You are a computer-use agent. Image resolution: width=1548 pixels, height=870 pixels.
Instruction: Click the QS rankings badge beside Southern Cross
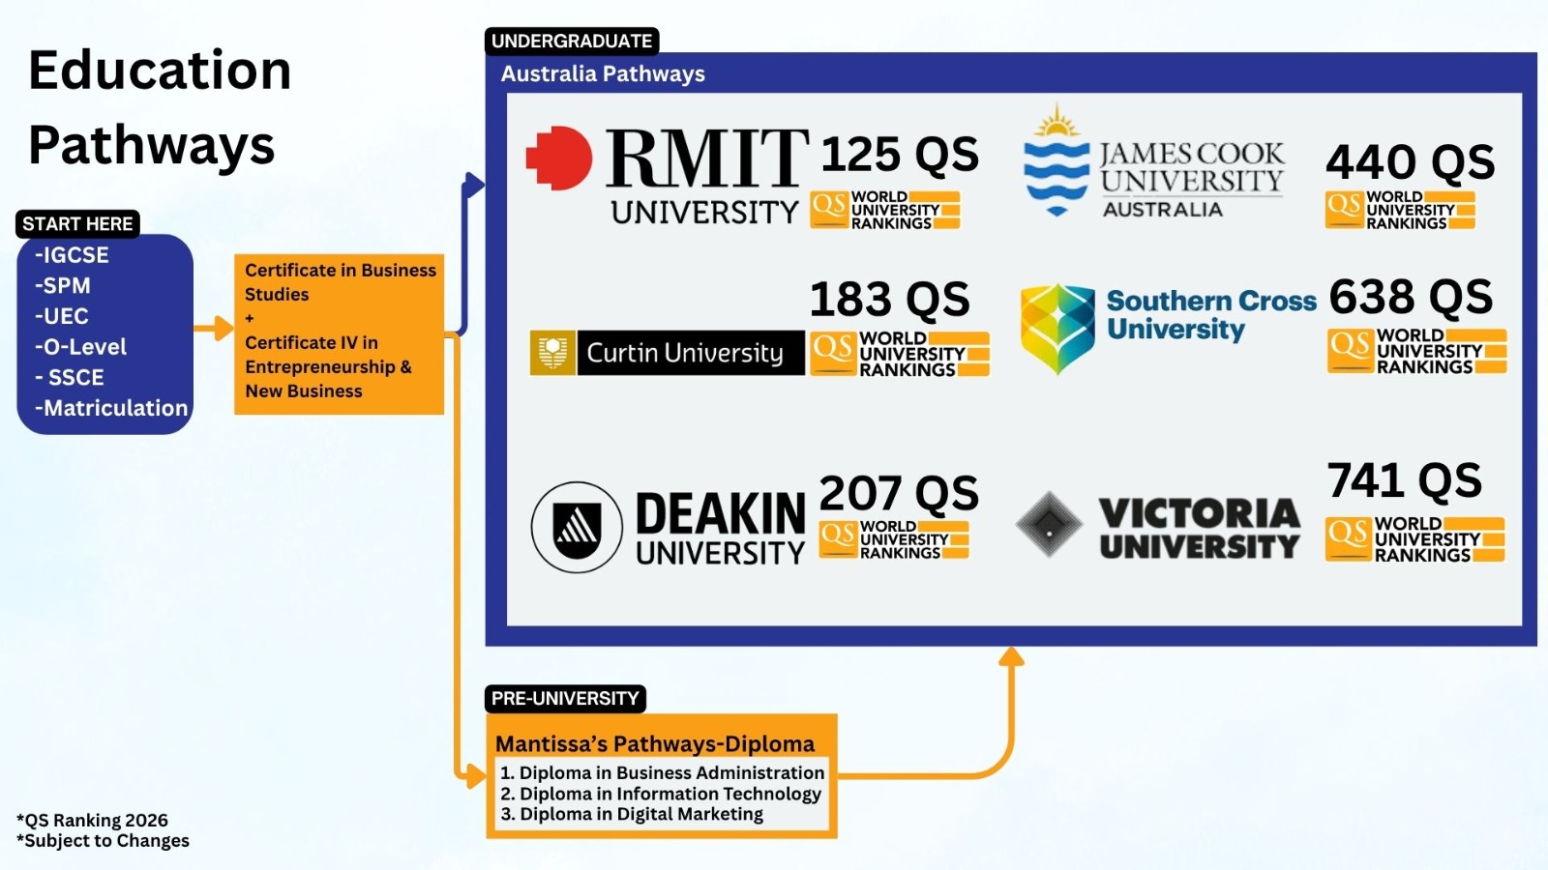[1417, 351]
